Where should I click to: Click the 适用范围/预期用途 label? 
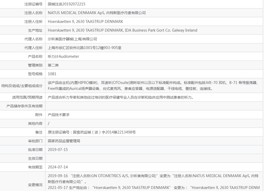click(27, 97)
